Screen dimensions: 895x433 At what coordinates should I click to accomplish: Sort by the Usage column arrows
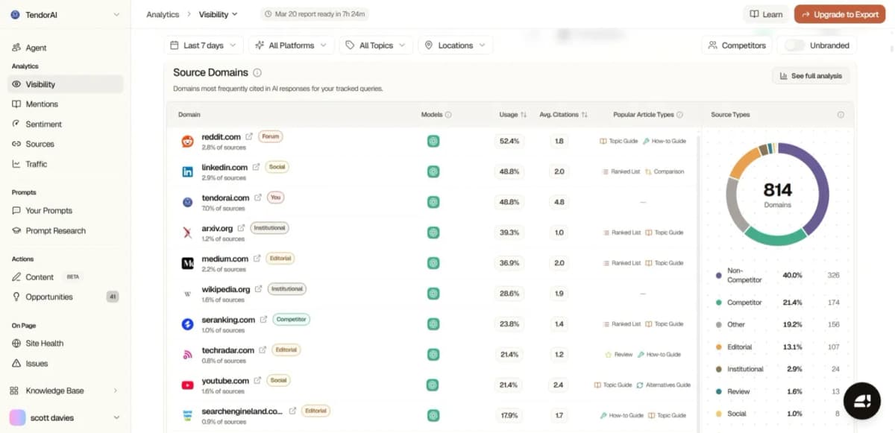(524, 115)
